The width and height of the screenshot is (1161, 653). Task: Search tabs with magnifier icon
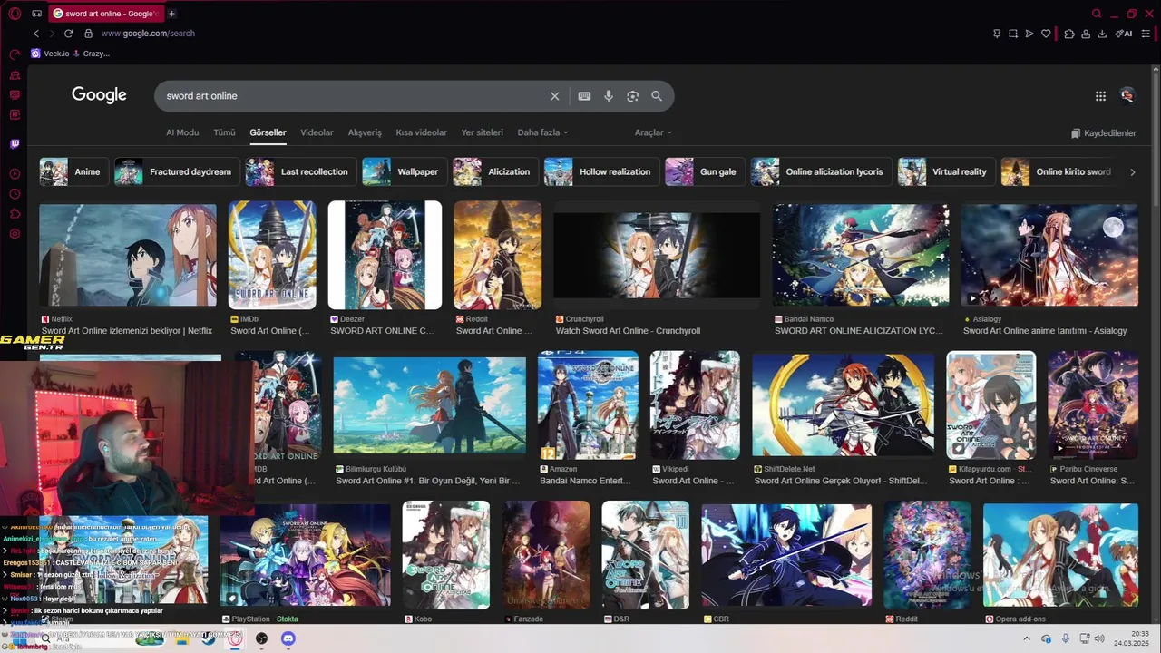(1097, 14)
